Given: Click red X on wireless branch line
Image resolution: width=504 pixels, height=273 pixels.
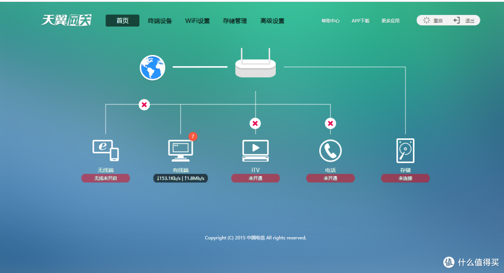Looking at the screenshot, I should pos(144,104).
